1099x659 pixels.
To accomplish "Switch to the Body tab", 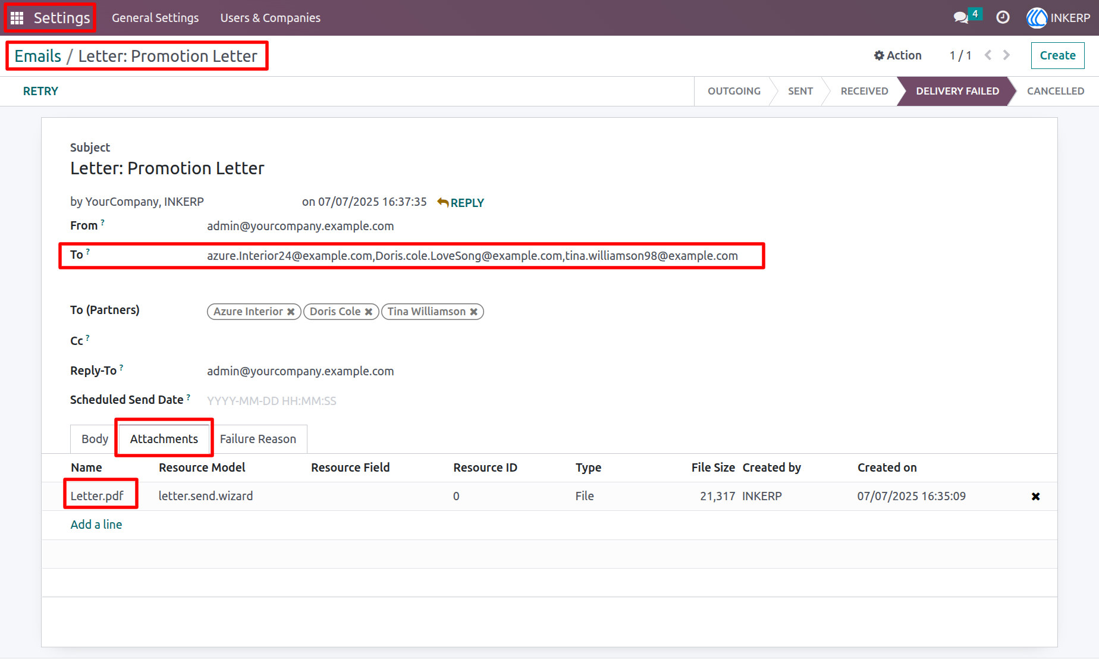I will pyautogui.click(x=95, y=439).
